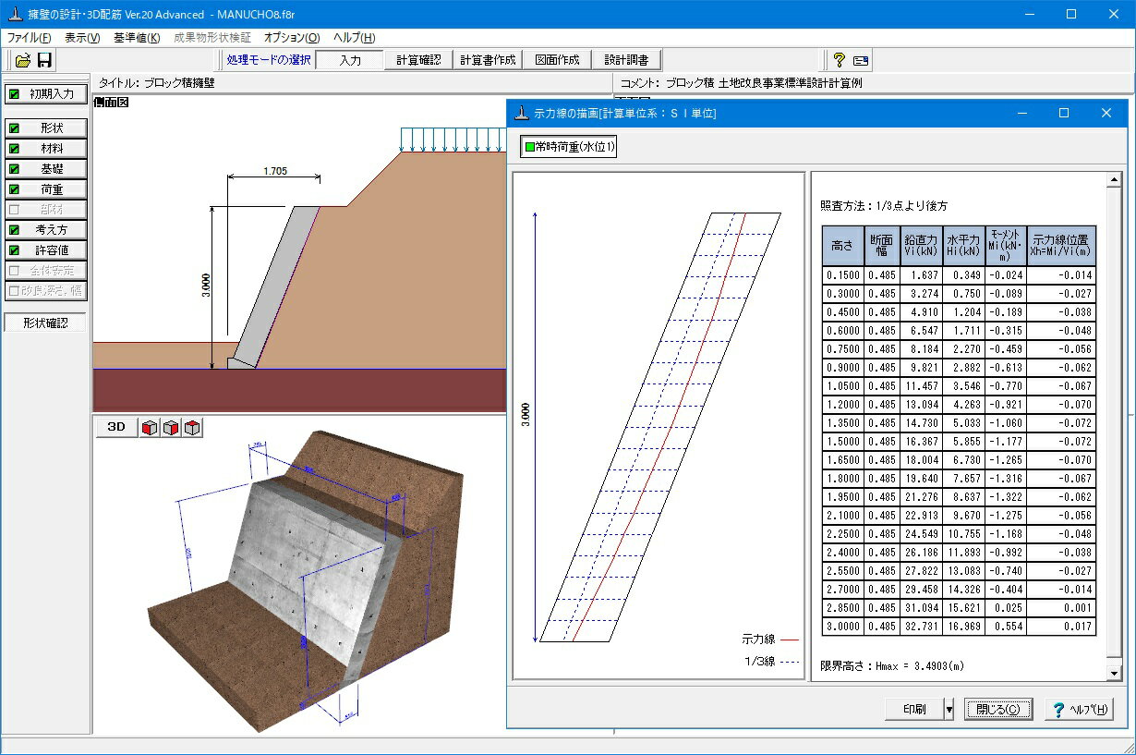Click the 示力線の描画 dialog title icon
The height and width of the screenshot is (755, 1136).
tap(522, 113)
